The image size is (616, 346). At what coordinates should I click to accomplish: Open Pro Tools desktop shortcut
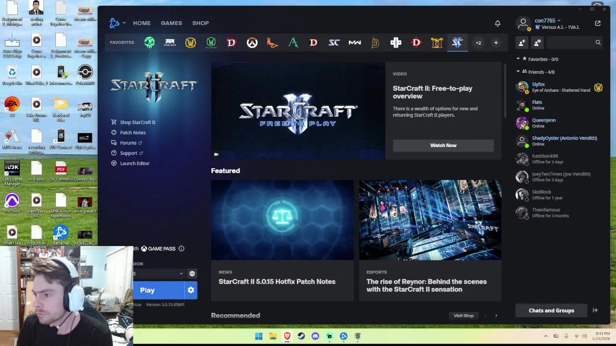tap(12, 204)
